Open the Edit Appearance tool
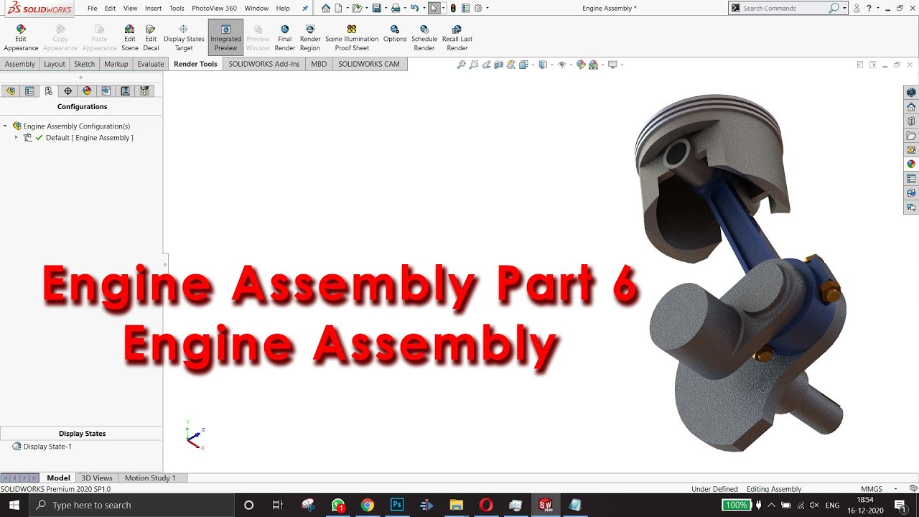Image resolution: width=919 pixels, height=517 pixels. point(20,36)
